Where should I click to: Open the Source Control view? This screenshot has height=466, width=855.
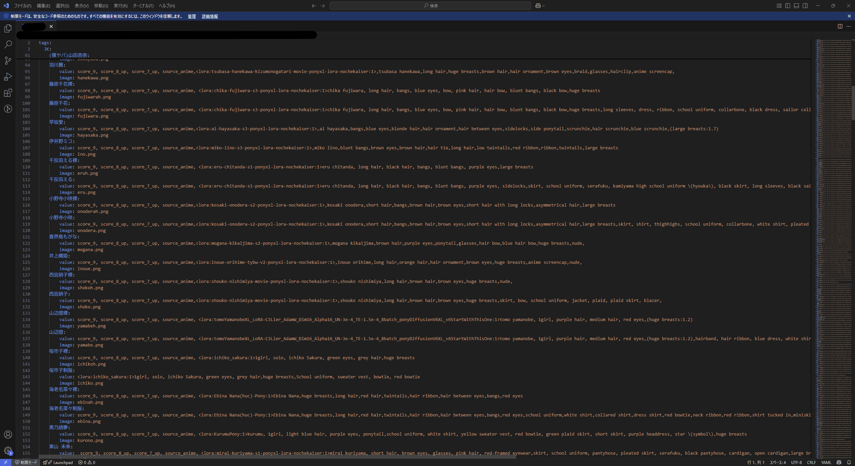click(8, 61)
